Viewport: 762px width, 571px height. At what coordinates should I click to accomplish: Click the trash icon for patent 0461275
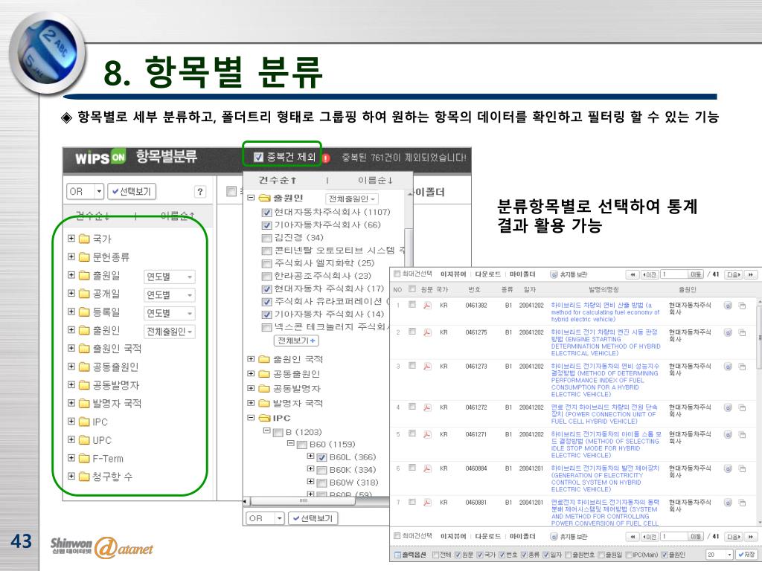tap(728, 332)
